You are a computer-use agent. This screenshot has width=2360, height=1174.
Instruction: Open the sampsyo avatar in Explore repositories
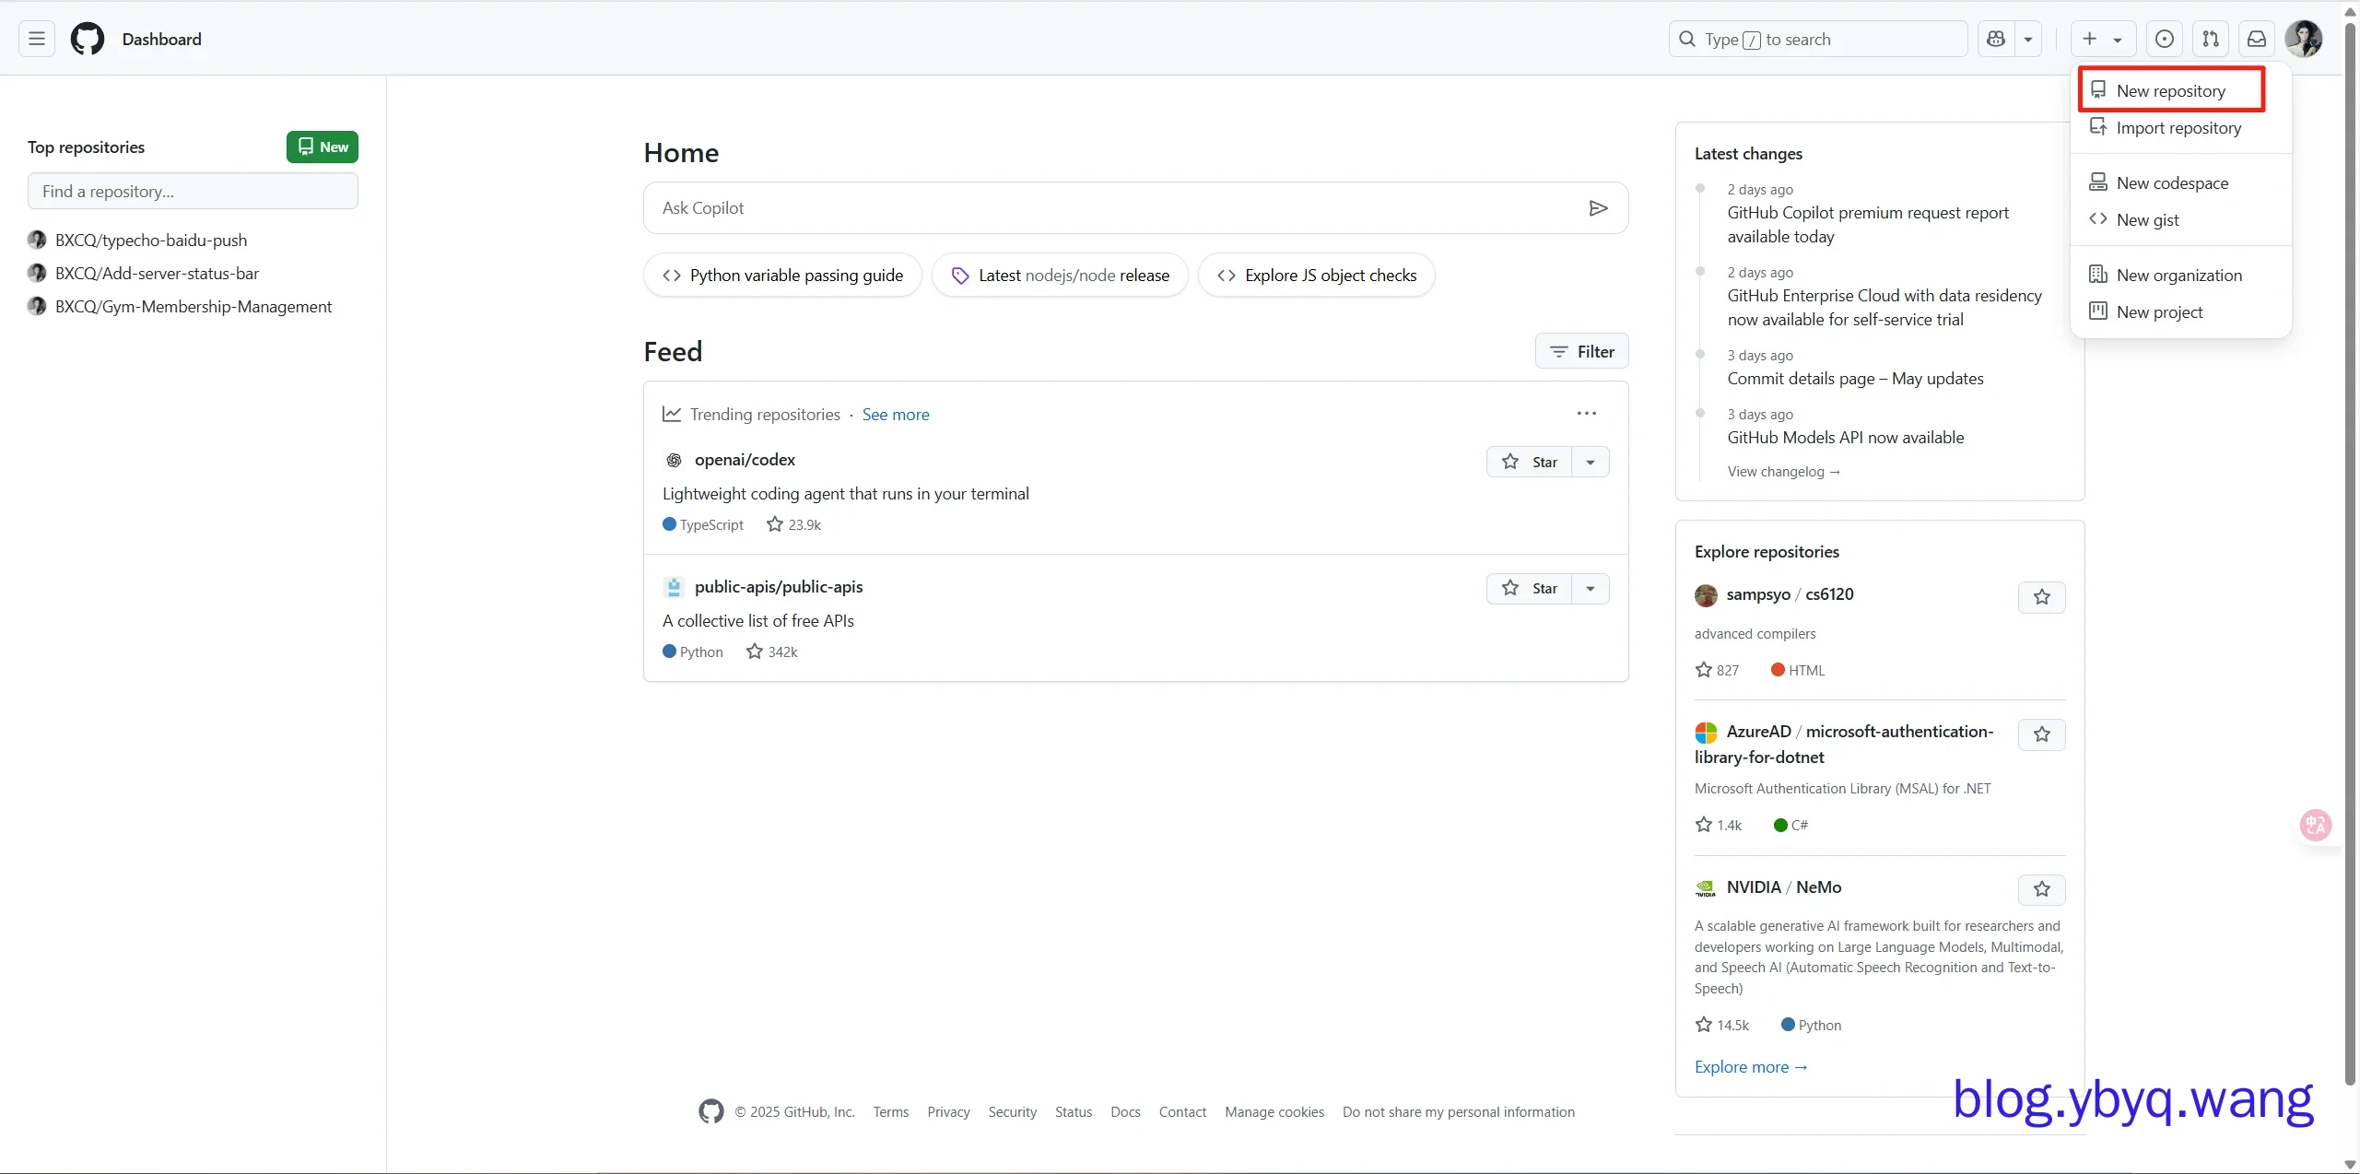point(1706,595)
